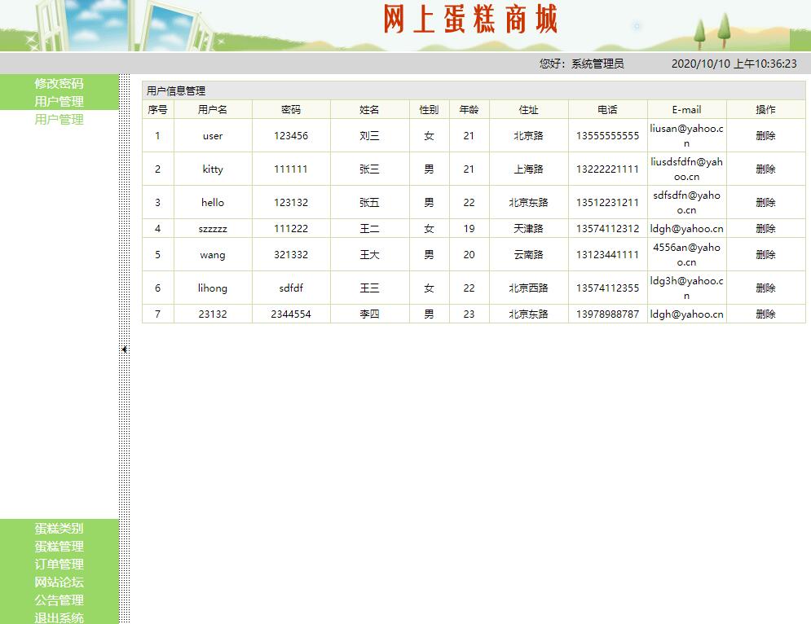Open the 公告管理 menu item
Image resolution: width=811 pixels, height=624 pixels.
pos(58,600)
